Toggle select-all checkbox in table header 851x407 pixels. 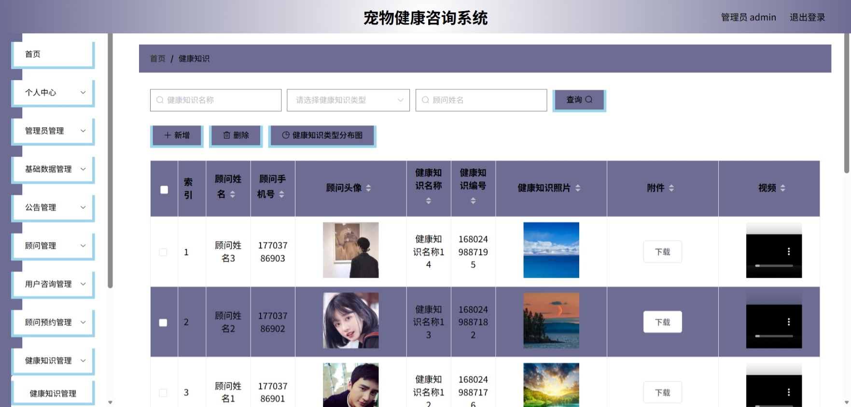point(164,190)
